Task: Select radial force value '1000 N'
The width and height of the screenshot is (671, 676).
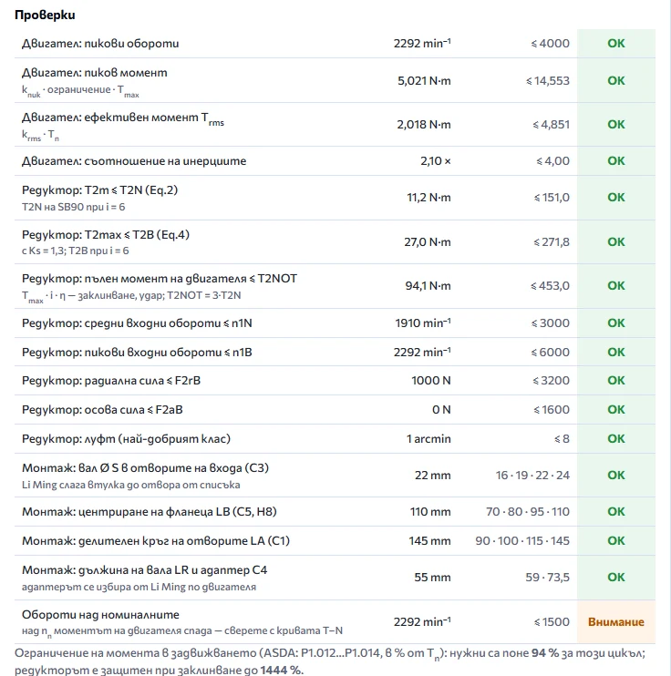Action: point(431,381)
